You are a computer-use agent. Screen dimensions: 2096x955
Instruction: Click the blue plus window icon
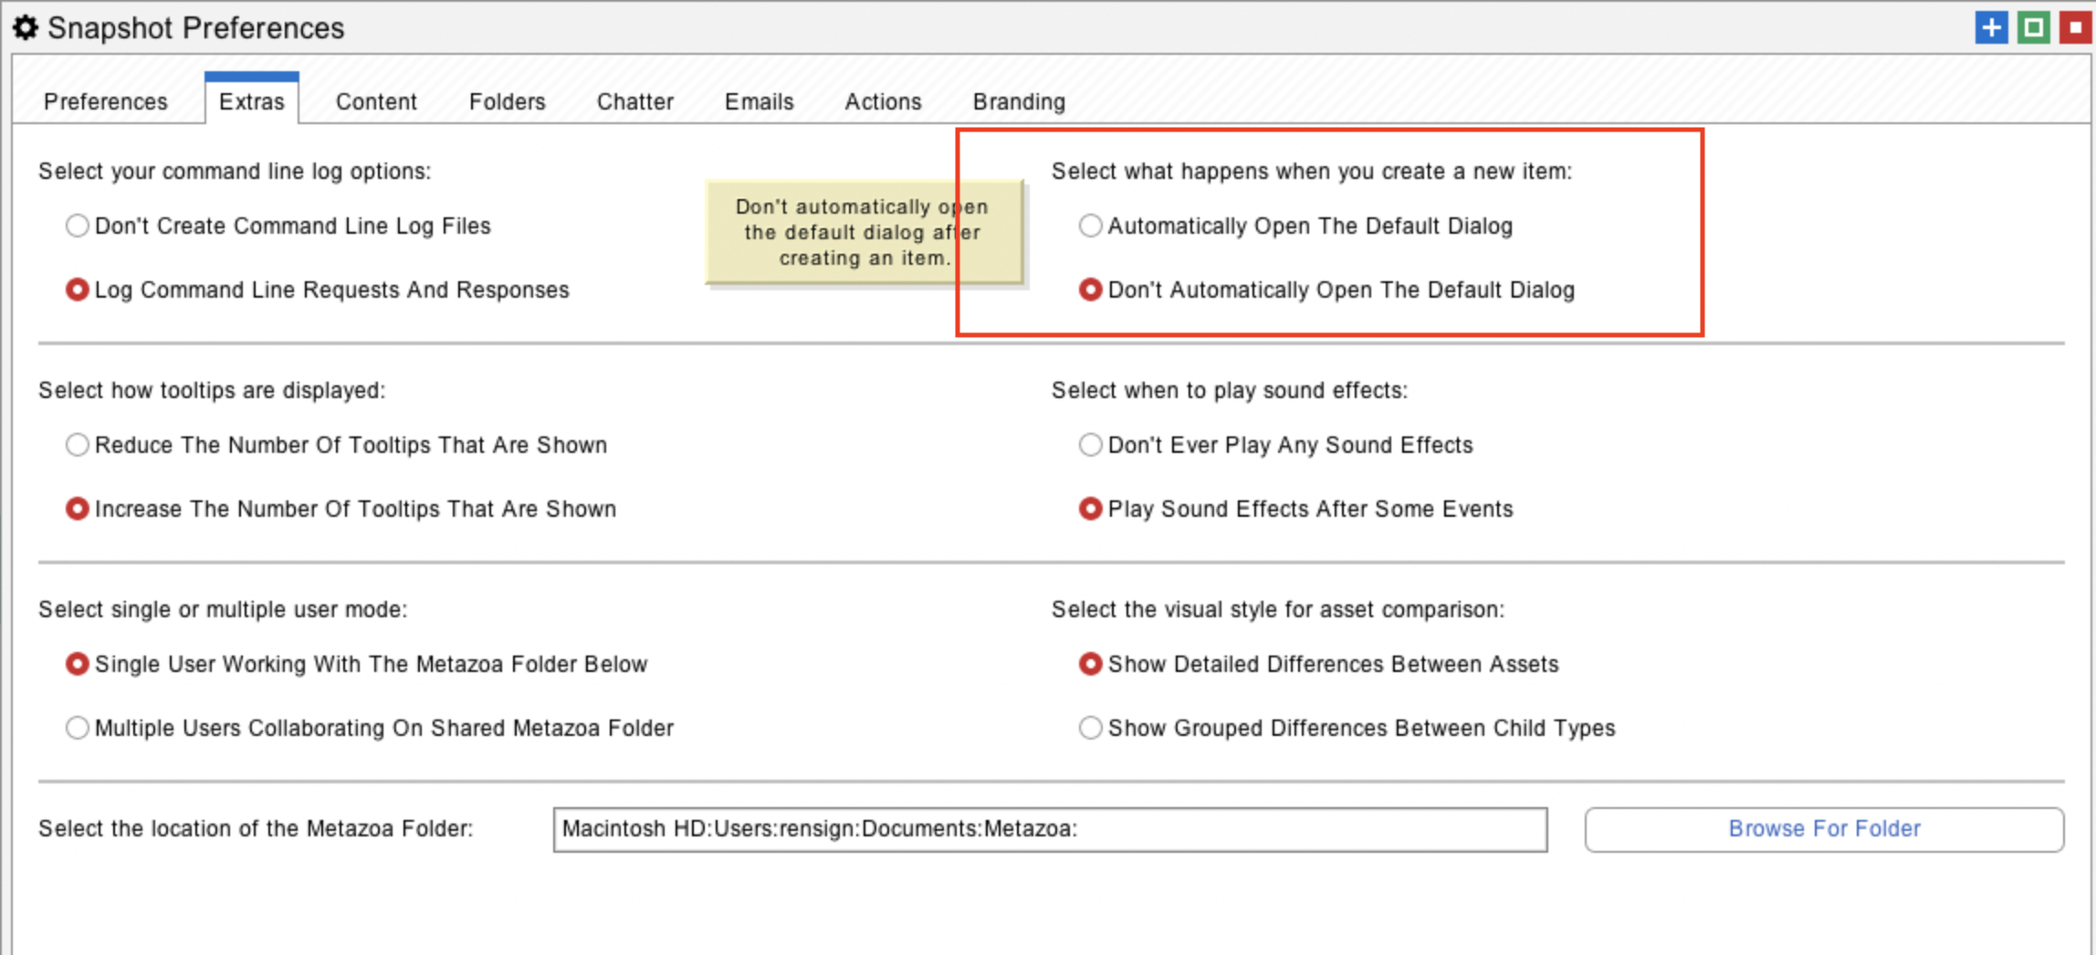1991,27
